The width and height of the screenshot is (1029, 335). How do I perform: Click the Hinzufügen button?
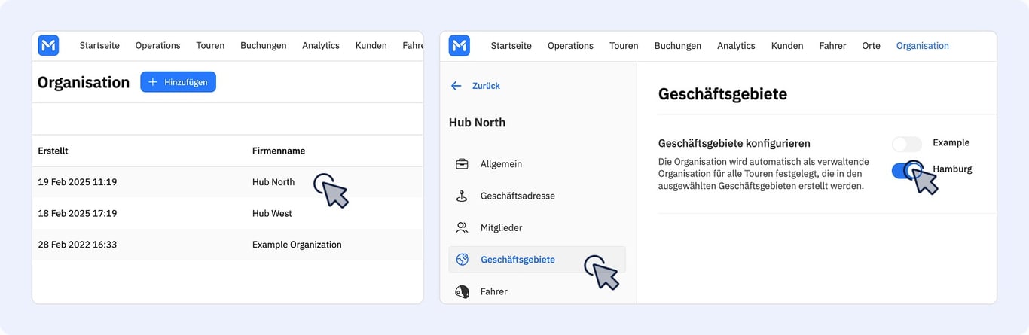(x=178, y=82)
